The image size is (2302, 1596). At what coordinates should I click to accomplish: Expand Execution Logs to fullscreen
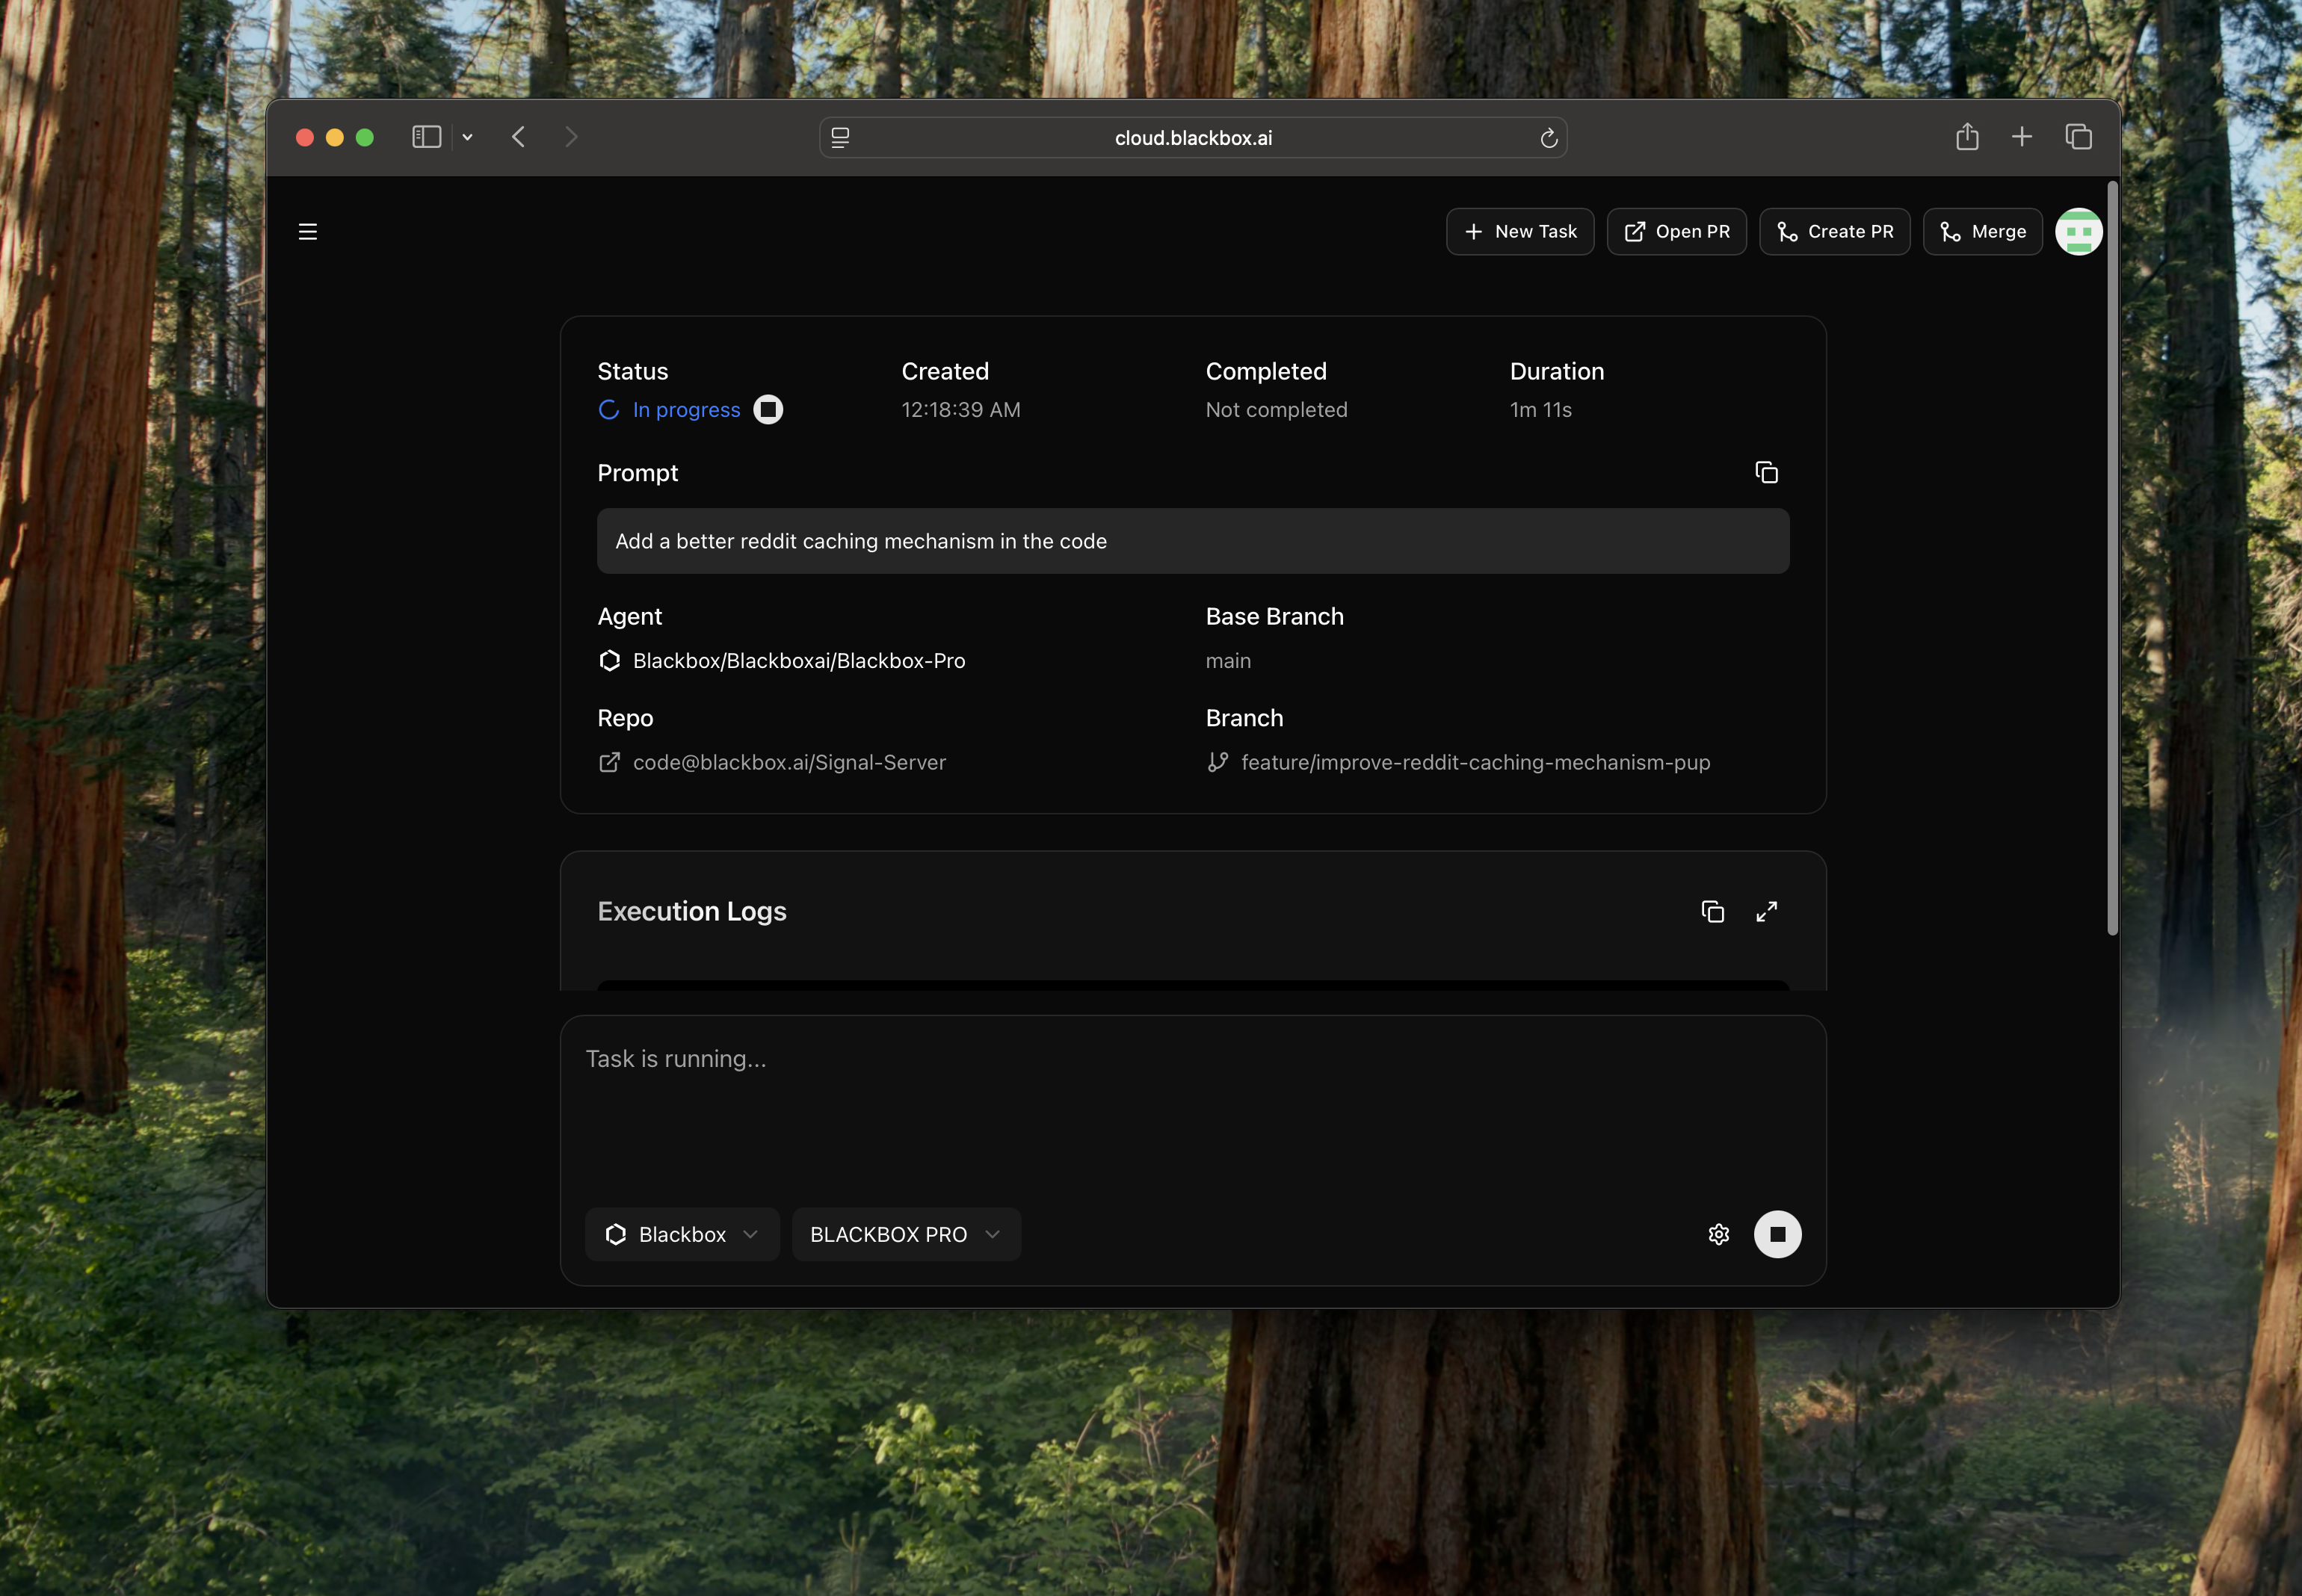click(x=1767, y=911)
